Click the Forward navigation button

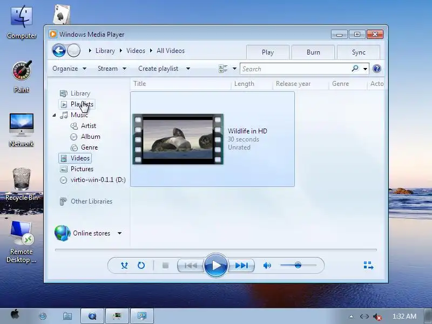[x=73, y=51]
